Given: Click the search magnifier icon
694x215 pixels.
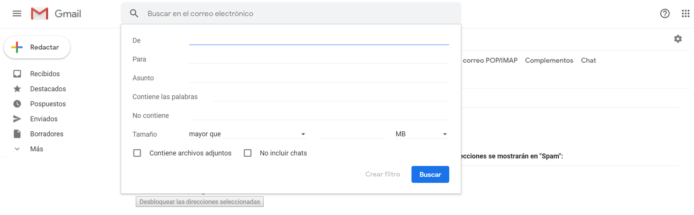Looking at the screenshot, I should tap(134, 14).
